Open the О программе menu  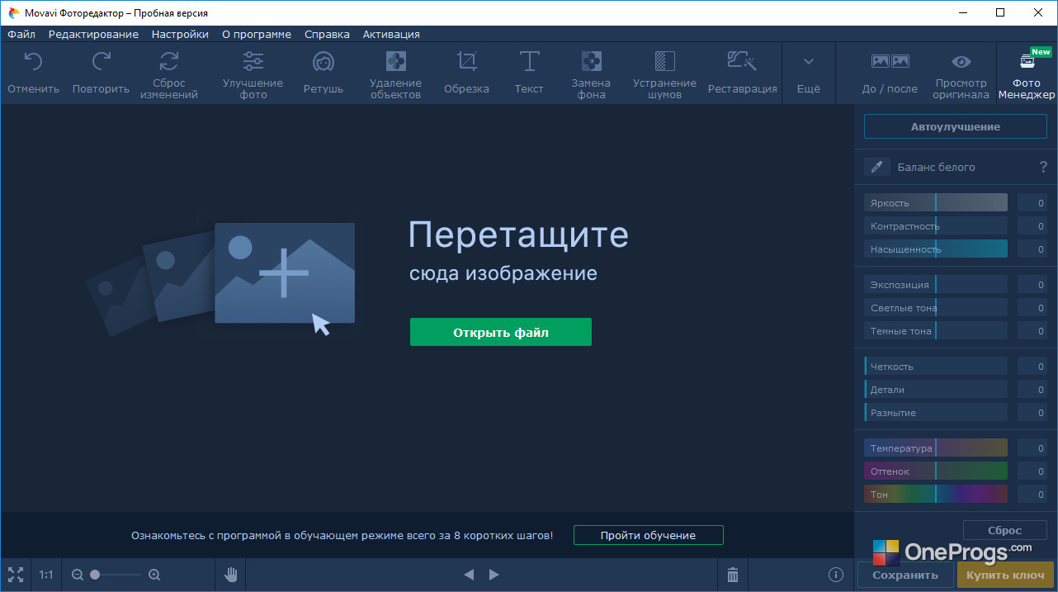coord(257,34)
